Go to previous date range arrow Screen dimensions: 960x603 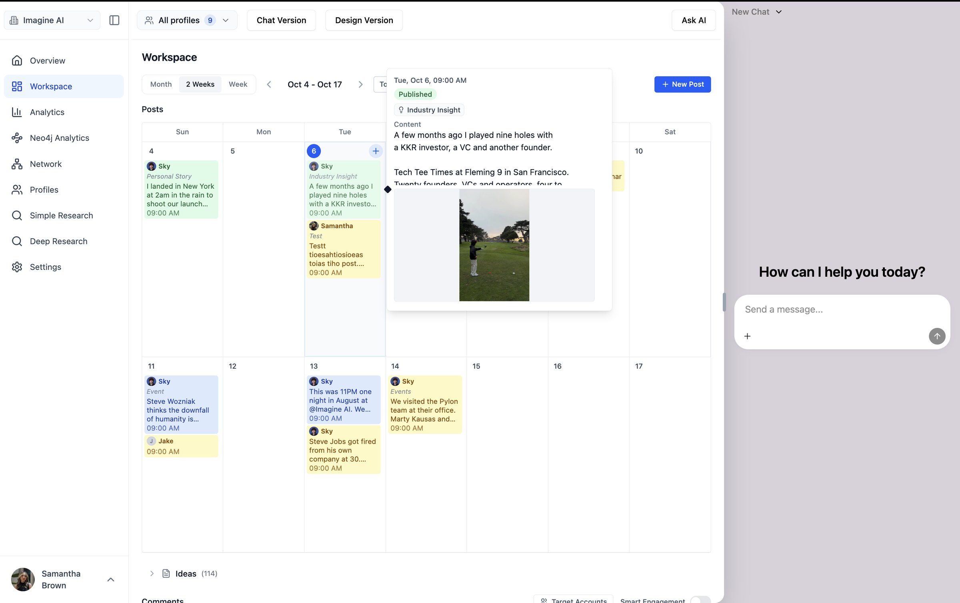click(269, 84)
